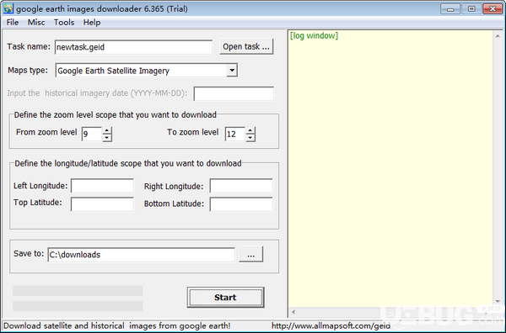Image resolution: width=506 pixels, height=333 pixels.
Task: Open the Help menu
Action: pyautogui.click(x=92, y=22)
